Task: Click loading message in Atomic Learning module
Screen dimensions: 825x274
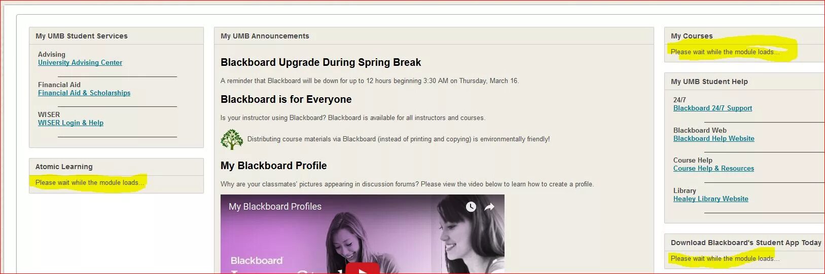Action: point(90,182)
